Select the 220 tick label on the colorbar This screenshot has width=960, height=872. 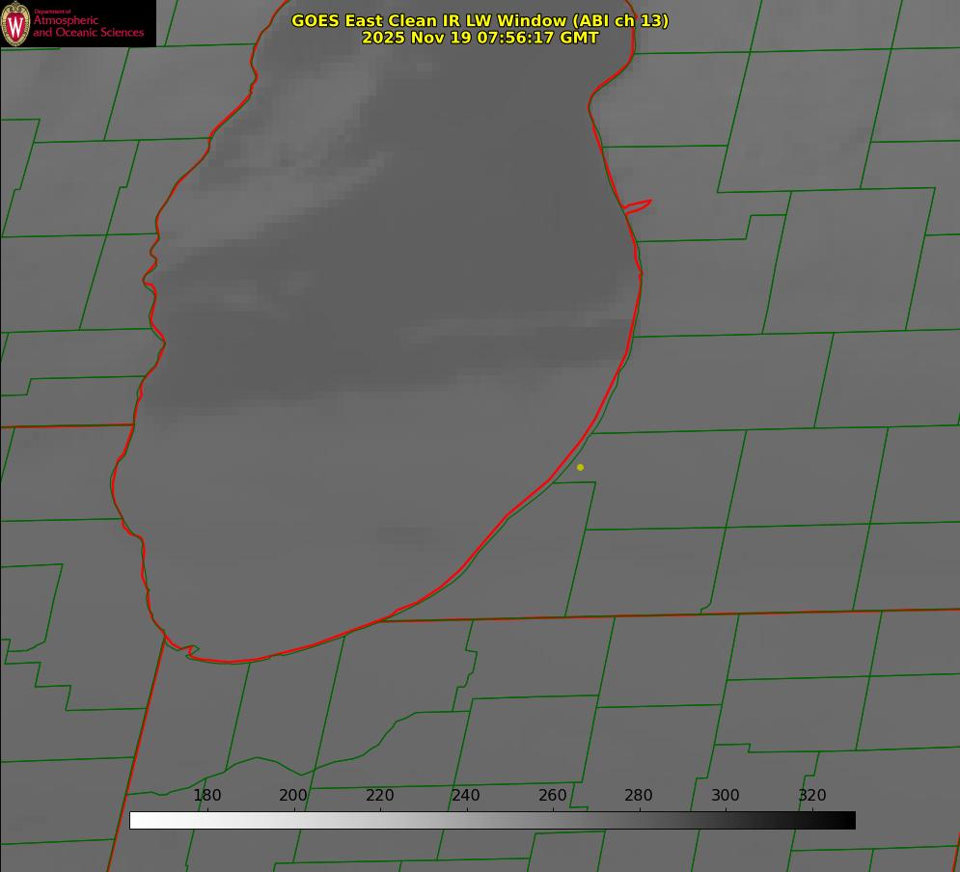380,796
